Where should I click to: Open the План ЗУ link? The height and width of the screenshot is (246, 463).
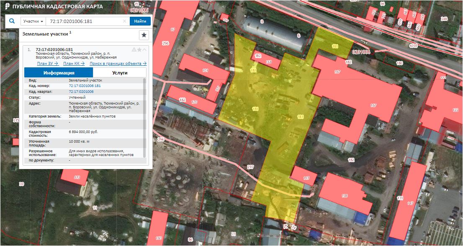(47, 64)
